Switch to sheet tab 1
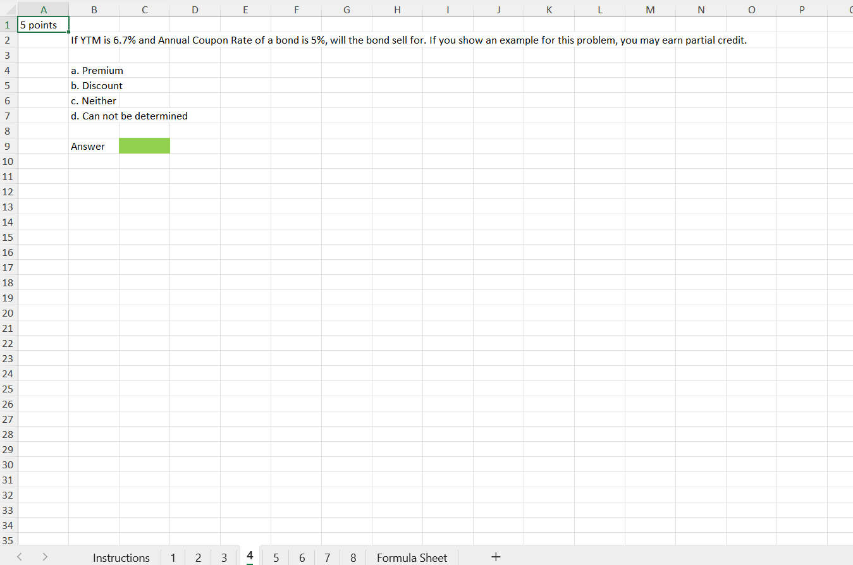The height and width of the screenshot is (565, 853). click(x=173, y=557)
